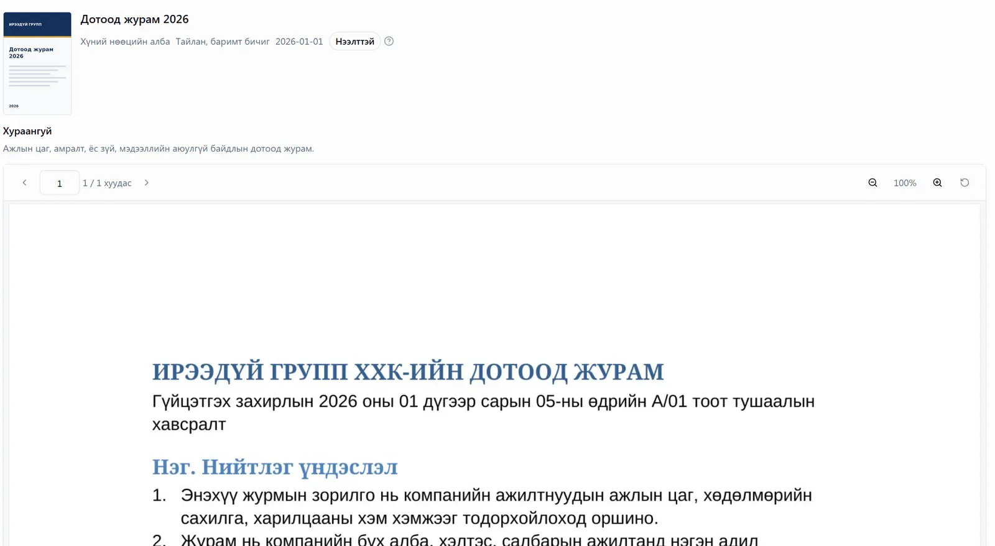
Task: Zoom in with the magnifier plus icon
Action: pos(937,183)
